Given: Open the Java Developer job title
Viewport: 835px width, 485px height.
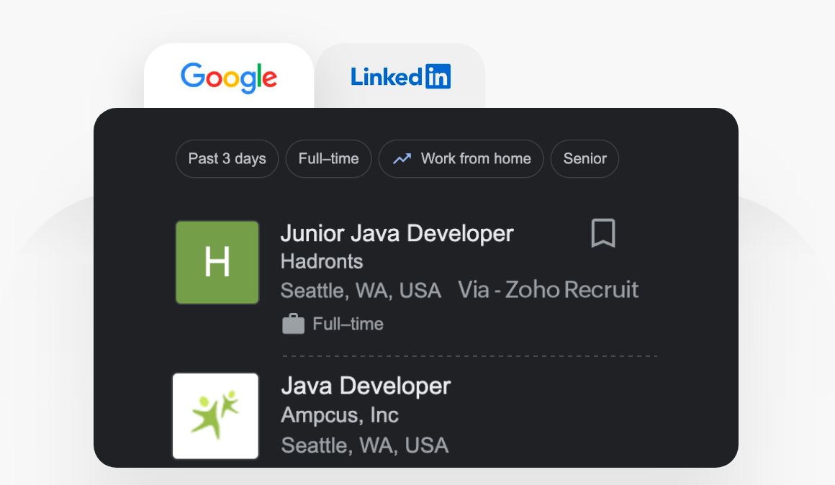Looking at the screenshot, I should [x=365, y=386].
